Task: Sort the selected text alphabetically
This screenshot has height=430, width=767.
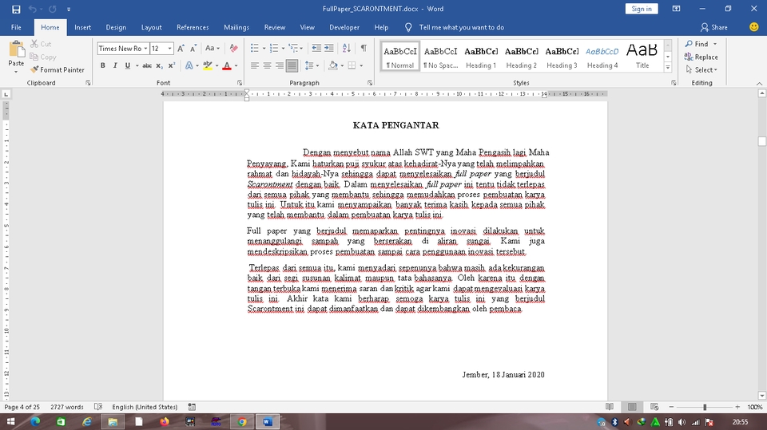Action: tap(346, 49)
